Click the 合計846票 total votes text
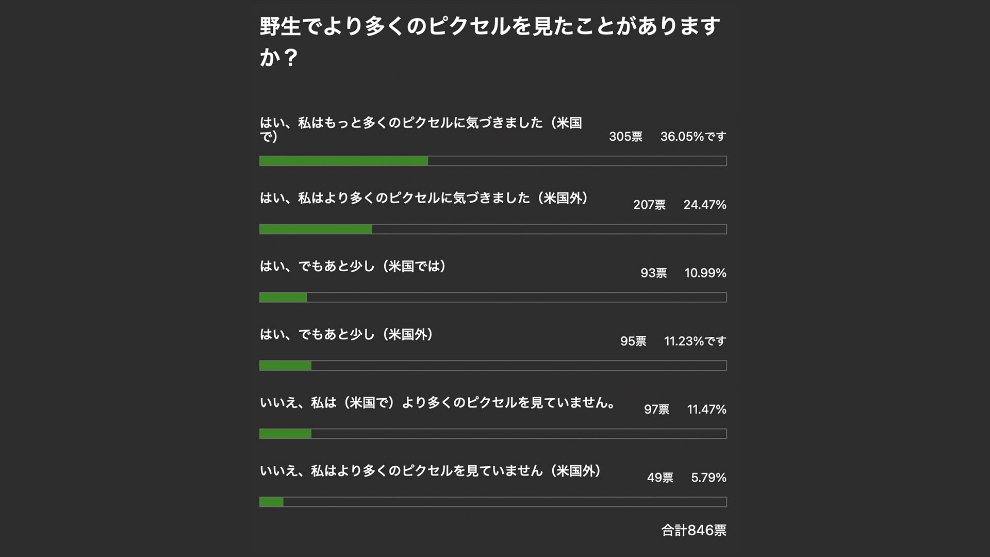The height and width of the screenshot is (557, 990). (694, 530)
